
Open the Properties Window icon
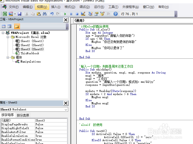coord(96,14)
